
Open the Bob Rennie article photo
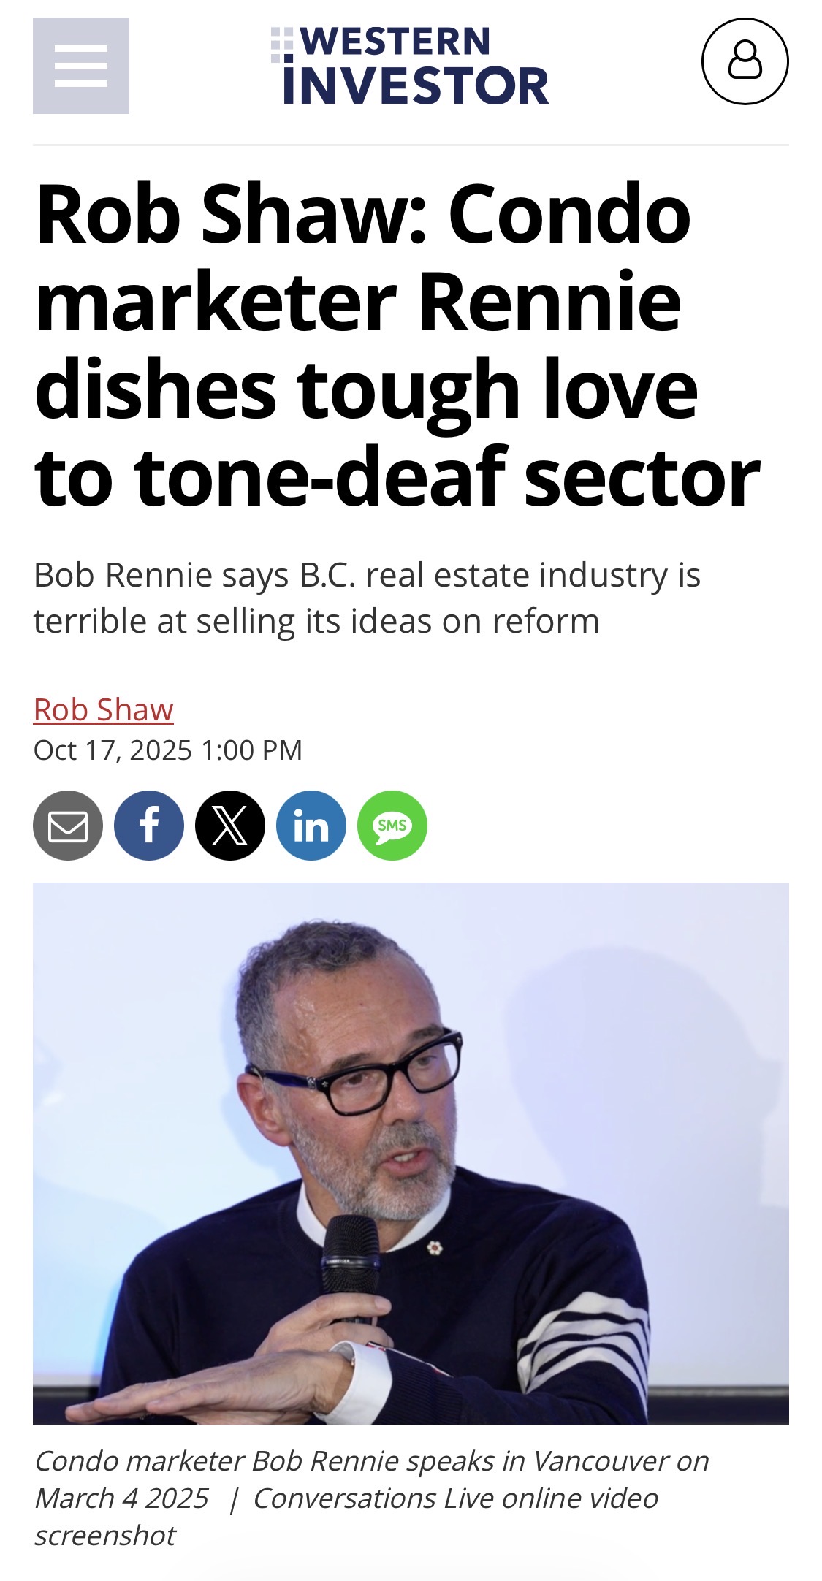pyautogui.click(x=411, y=1153)
